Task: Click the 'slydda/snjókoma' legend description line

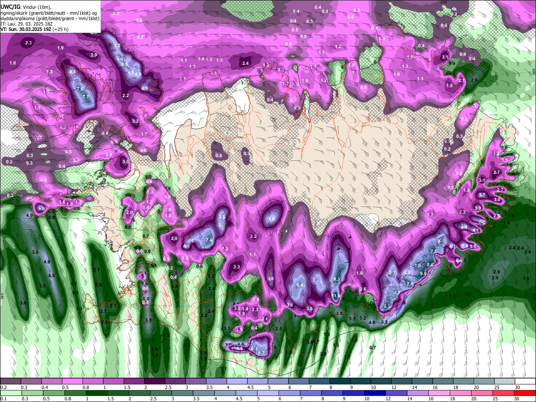Action: pyautogui.click(x=50, y=18)
